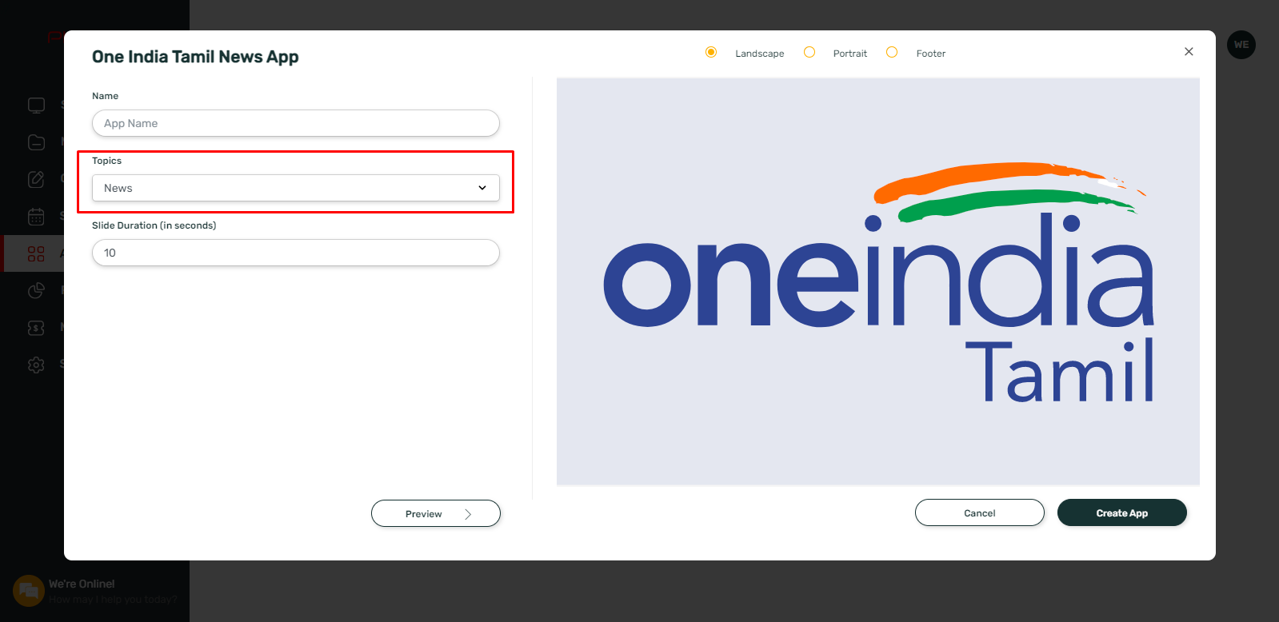
Task: Select the edit pencil icon in sidebar
Action: pyautogui.click(x=36, y=179)
